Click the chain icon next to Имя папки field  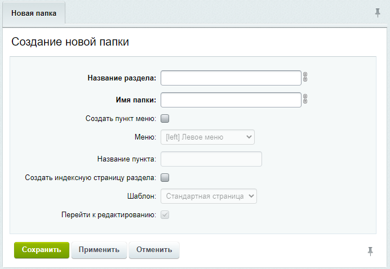305,100
